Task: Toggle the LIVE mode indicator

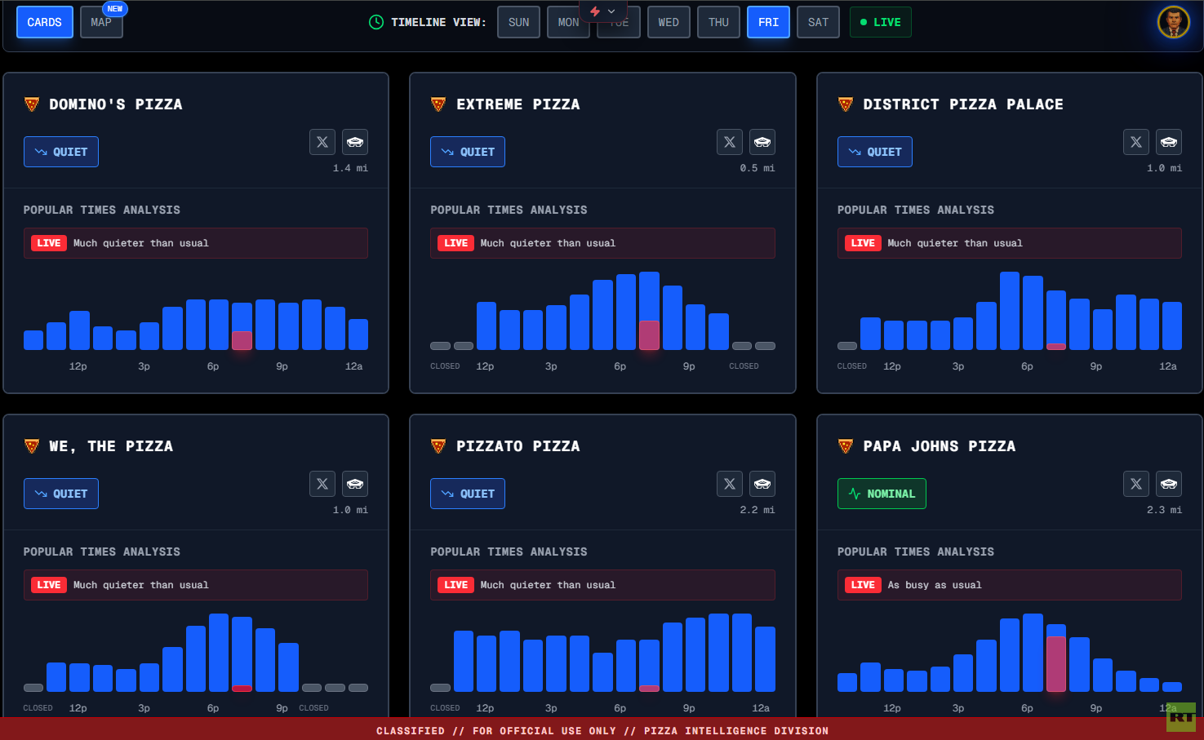Action: 880,22
